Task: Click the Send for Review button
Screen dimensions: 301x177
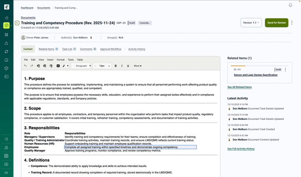Action: [276, 23]
